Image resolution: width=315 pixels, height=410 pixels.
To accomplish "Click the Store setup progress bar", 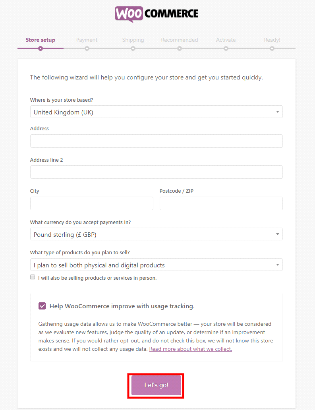I will (40, 48).
